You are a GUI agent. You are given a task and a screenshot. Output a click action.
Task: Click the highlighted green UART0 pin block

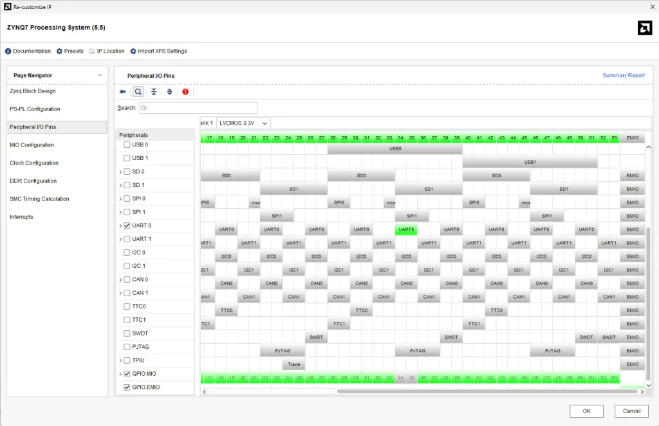pos(406,229)
